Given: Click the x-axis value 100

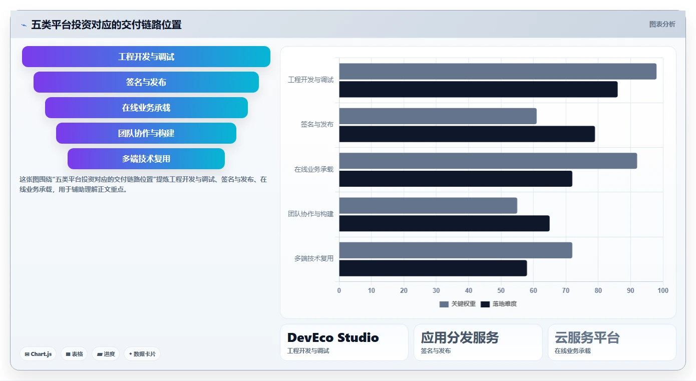Looking at the screenshot, I should [662, 290].
